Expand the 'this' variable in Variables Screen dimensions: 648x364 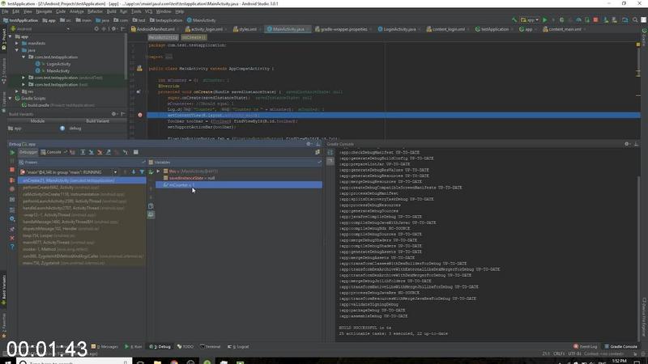coord(158,171)
